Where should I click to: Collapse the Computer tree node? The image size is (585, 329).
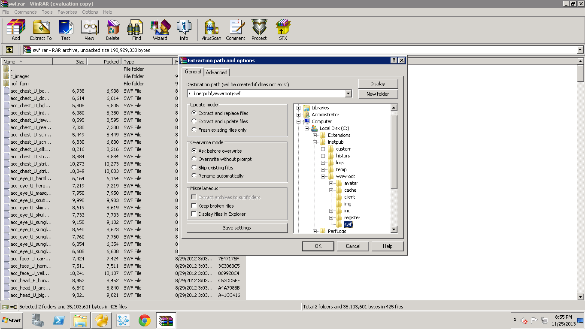299,121
